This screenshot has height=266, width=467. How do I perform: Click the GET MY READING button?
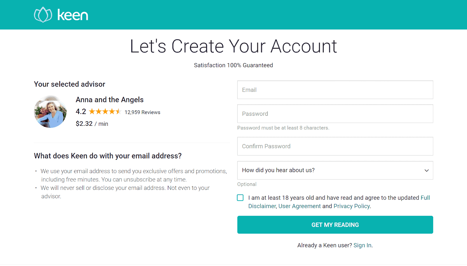click(x=335, y=225)
